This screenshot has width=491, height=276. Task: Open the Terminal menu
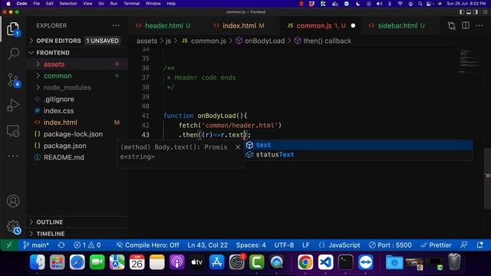(x=131, y=4)
